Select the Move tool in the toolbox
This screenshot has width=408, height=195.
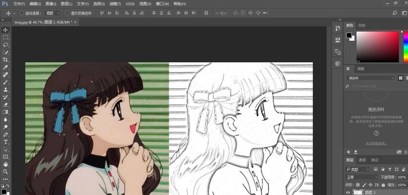(5, 30)
